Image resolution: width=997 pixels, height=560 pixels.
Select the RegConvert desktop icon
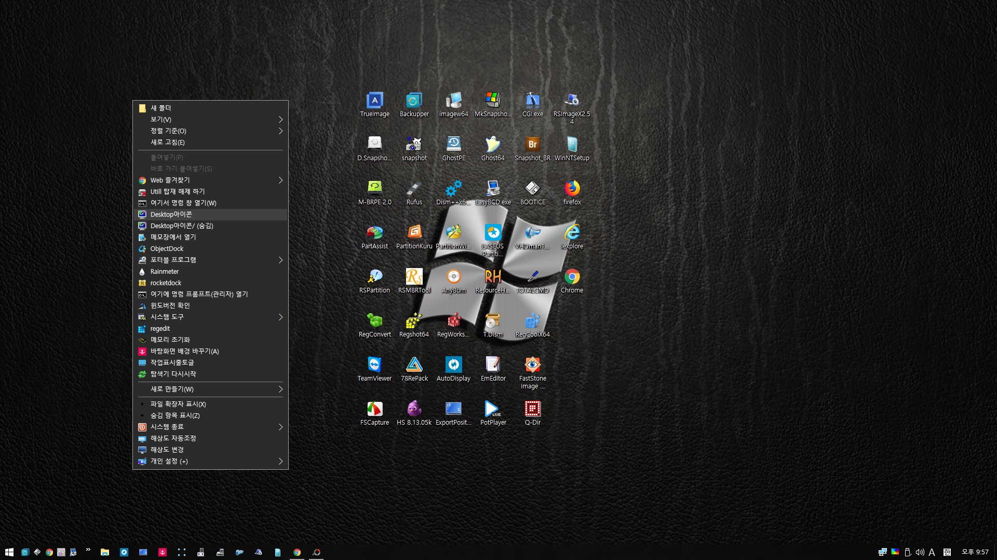374,325
